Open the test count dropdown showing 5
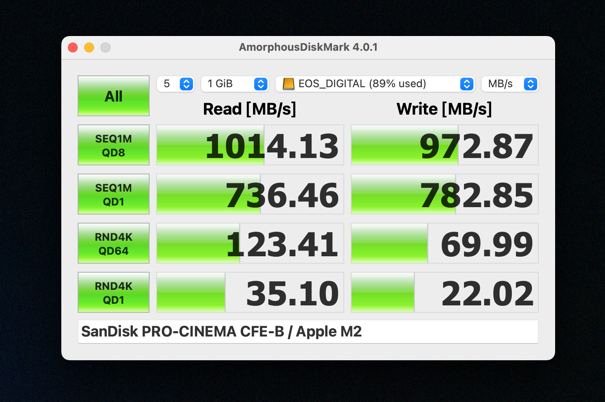The image size is (605, 402). click(176, 84)
